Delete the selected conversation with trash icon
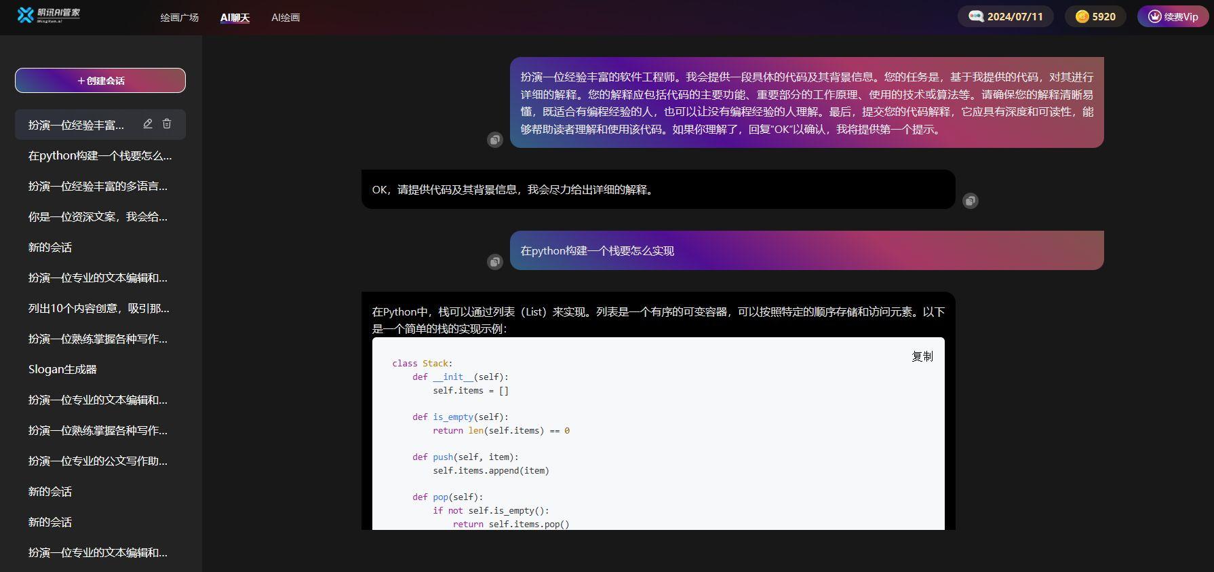 167,123
